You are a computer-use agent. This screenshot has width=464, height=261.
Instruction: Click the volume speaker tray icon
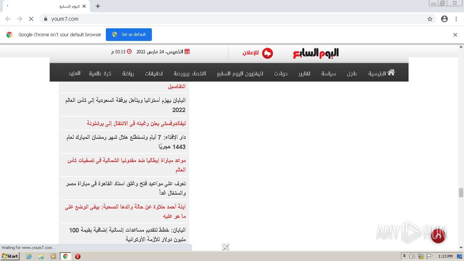(x=412, y=256)
